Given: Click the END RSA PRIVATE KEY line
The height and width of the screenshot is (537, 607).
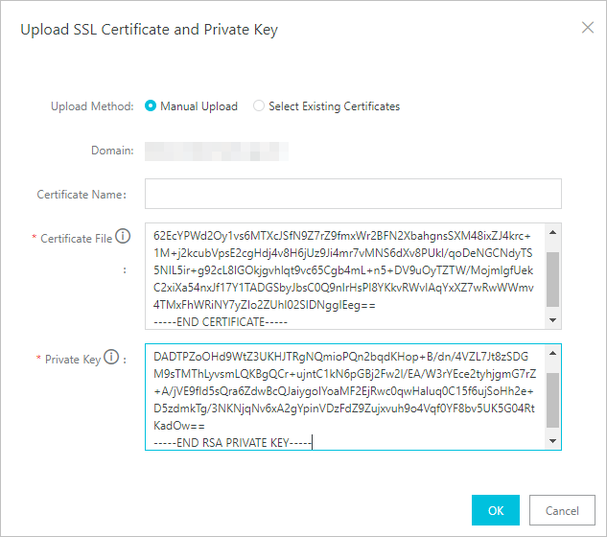Looking at the screenshot, I should point(233,442).
